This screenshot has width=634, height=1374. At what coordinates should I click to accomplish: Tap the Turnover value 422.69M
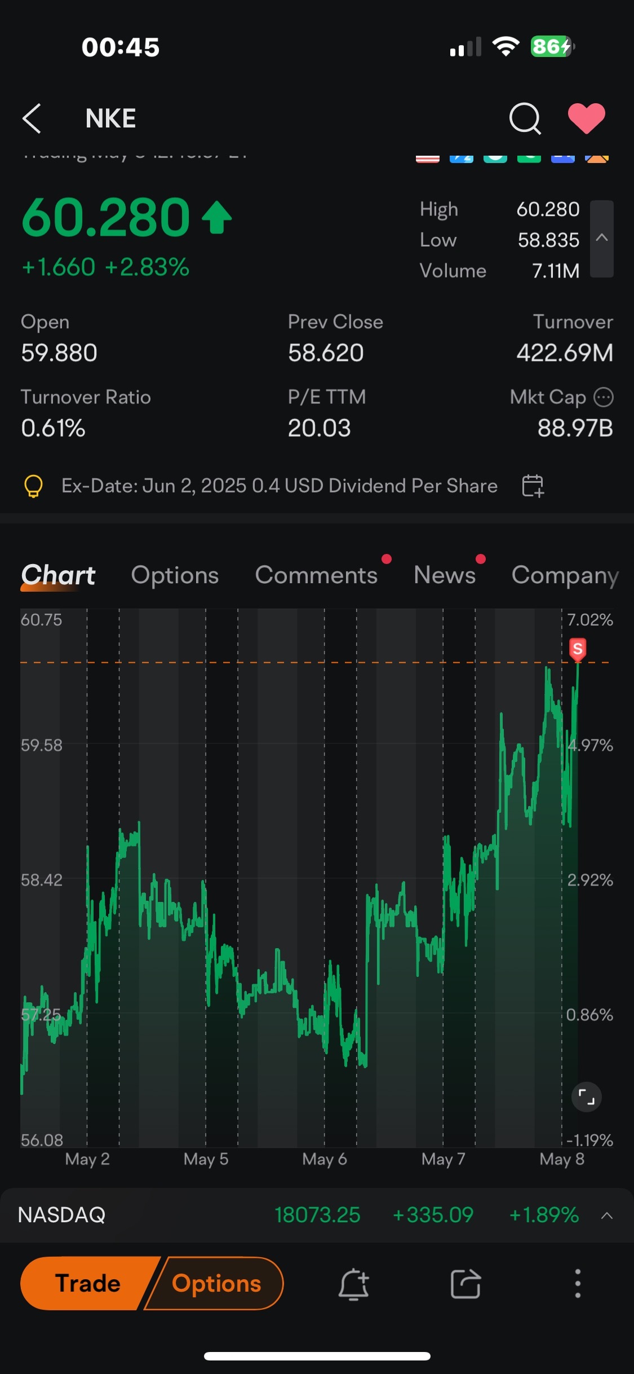(565, 353)
